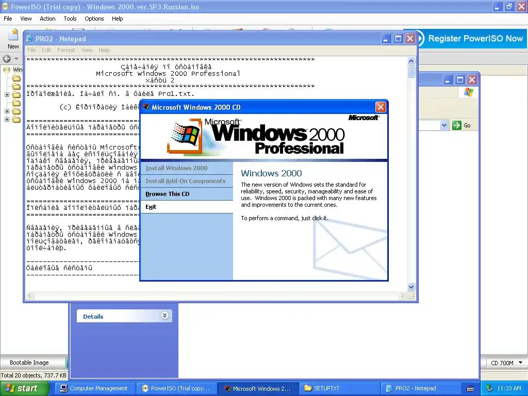This screenshot has height=396, width=528.
Task: Click Notepad horizontal scroll left arrow
Action: 30,296
